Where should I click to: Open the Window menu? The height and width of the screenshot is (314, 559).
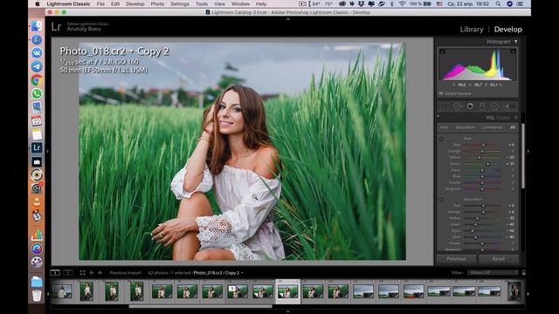click(241, 3)
